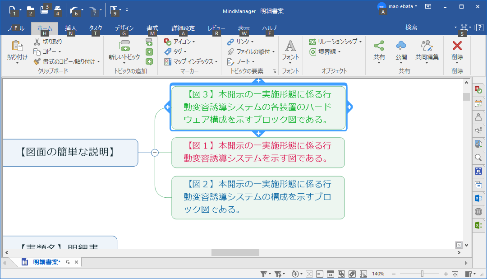Expand the アイコン dropdown in マーカー group
487x279 pixels.
click(194, 42)
